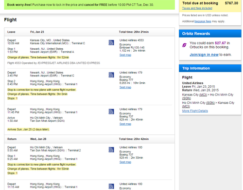Click United logo for flight 180 departing 11:15 AM
This screenshot has height=190, width=243.
coord(111,187)
